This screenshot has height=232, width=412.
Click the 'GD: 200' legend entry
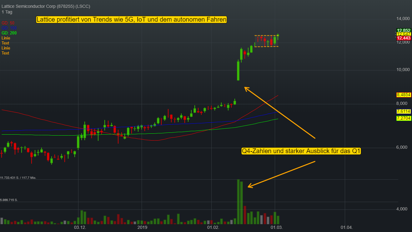click(x=9, y=33)
